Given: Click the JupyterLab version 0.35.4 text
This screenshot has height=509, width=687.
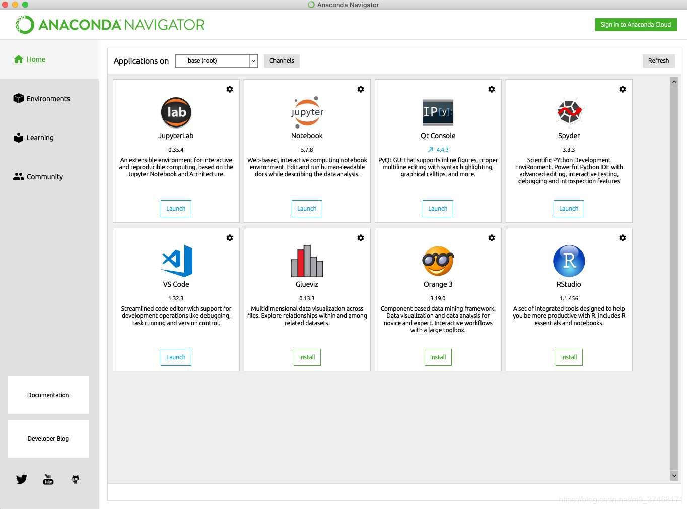Looking at the screenshot, I should [176, 150].
